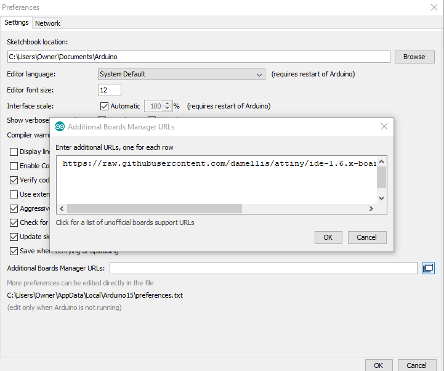This screenshot has height=371, width=444.
Task: Open the Additional Boards Manager URLs editor icon
Action: (428, 268)
